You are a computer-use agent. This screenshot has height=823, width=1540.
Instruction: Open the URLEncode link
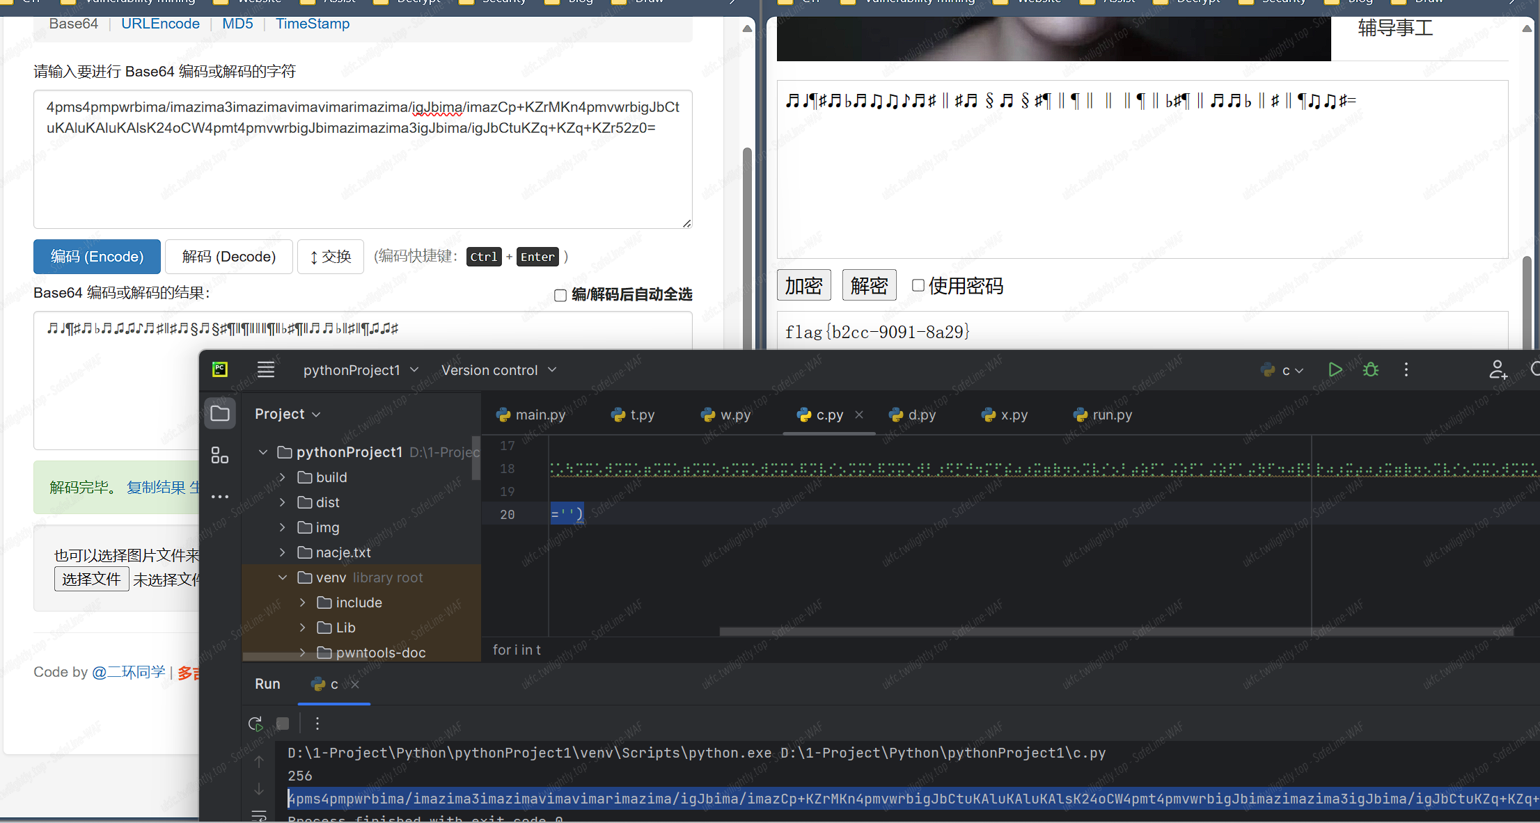pyautogui.click(x=160, y=24)
